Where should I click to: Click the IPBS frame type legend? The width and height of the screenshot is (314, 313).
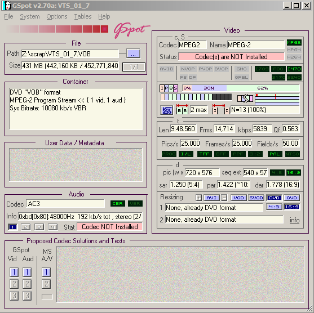[x=169, y=88]
